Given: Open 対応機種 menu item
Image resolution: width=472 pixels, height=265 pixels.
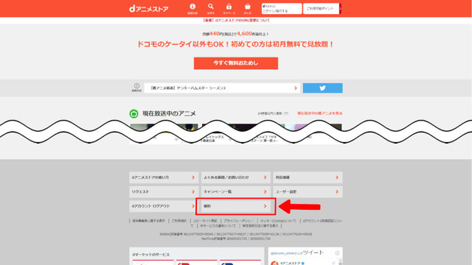Looking at the screenshot, I should (x=308, y=177).
